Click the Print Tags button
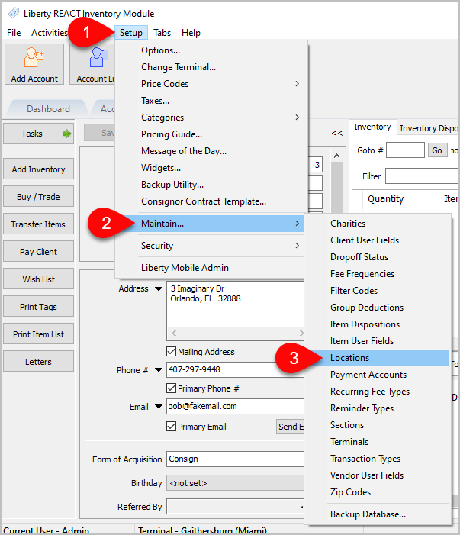 pos(39,306)
